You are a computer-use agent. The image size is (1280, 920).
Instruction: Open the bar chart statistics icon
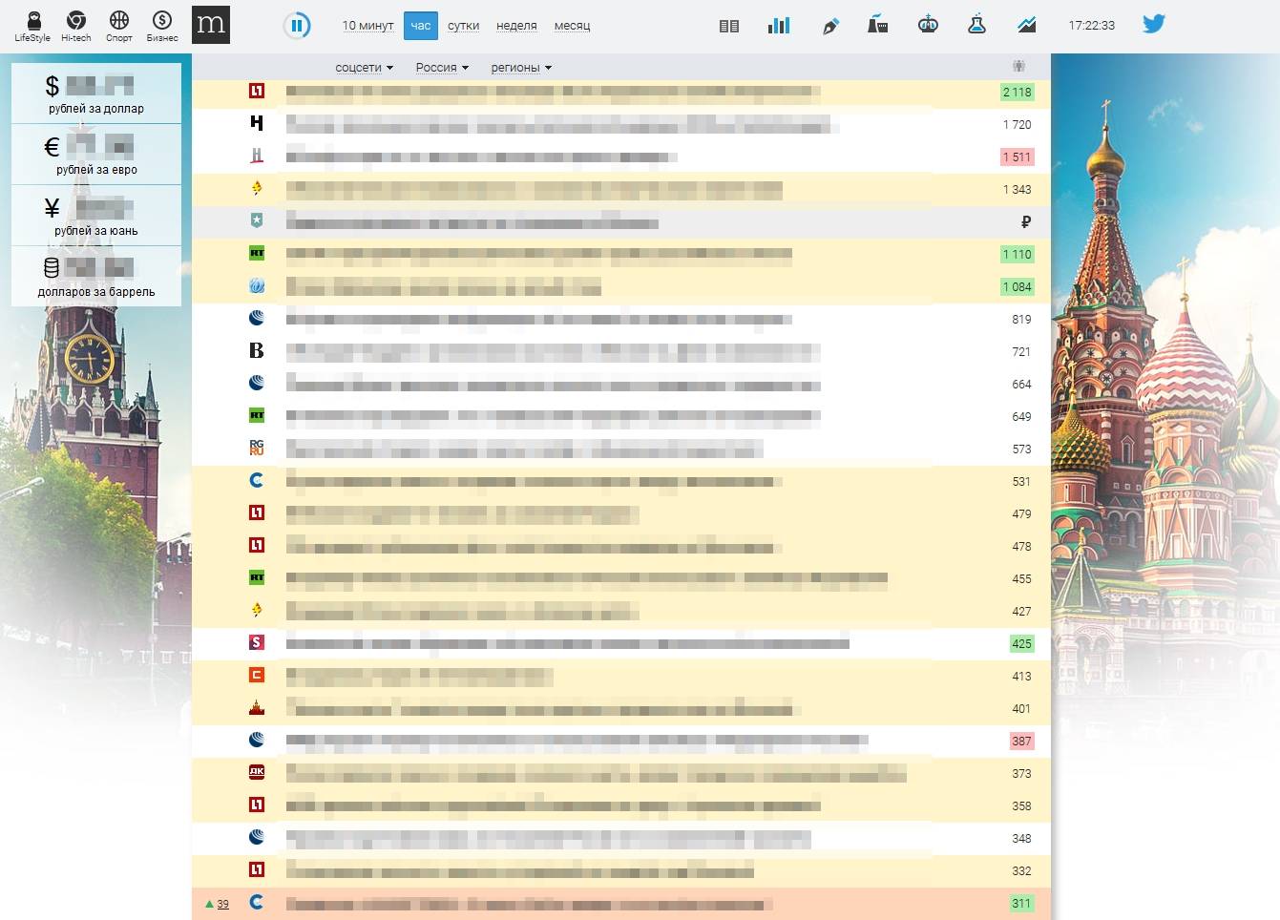click(x=779, y=26)
